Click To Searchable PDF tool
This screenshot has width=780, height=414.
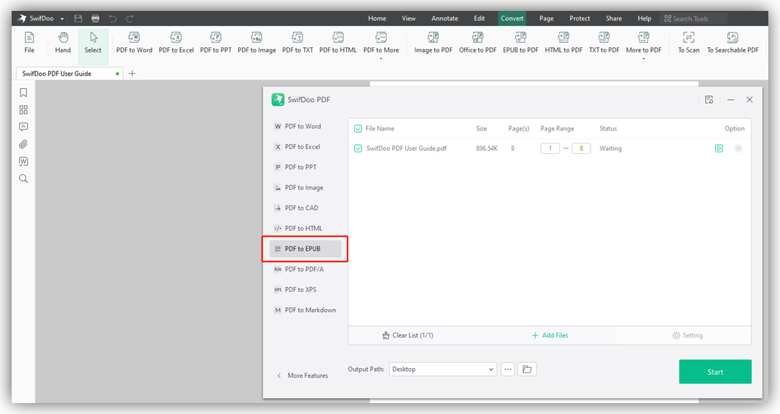tap(733, 43)
